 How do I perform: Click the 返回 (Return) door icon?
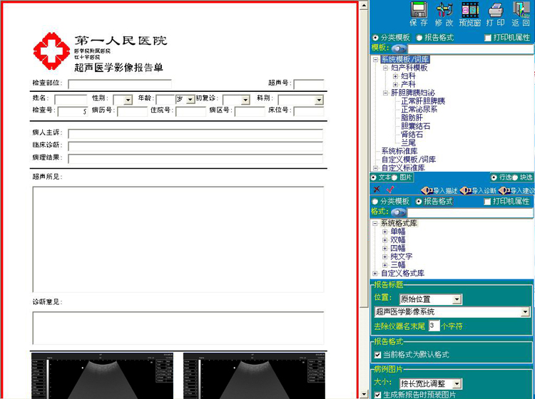(x=521, y=10)
